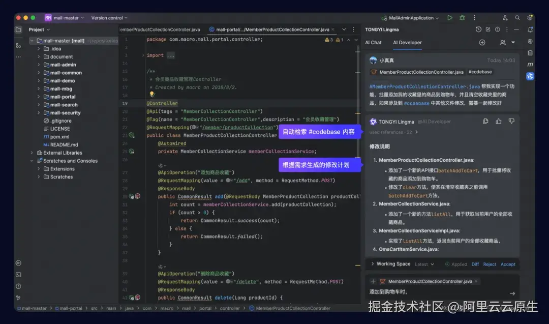
Task: Run MallAdminApplication with the green play icon
Action: pos(449,17)
